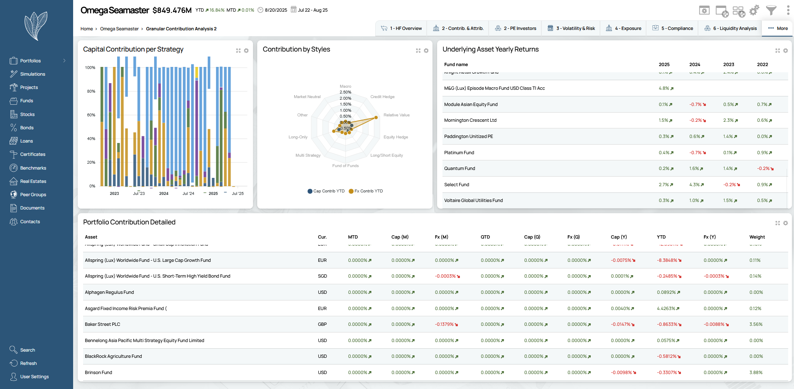The width and height of the screenshot is (794, 389).
Task: Expand the Portfolios sidebar chevron
Action: pyautogui.click(x=64, y=61)
